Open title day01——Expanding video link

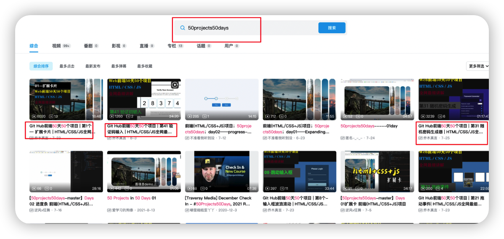tap(296, 129)
